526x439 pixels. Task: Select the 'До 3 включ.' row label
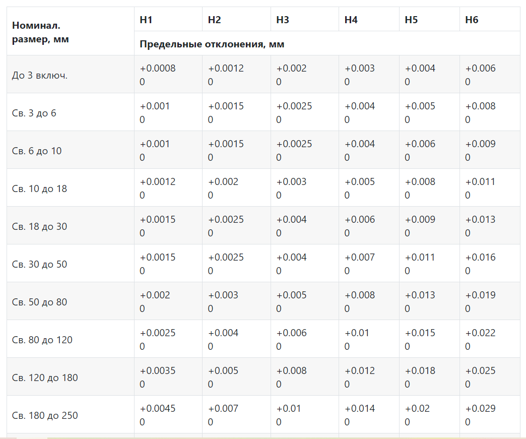click(39, 75)
